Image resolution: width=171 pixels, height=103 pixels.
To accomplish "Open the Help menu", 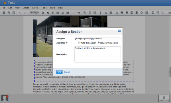I will [x=60, y=8].
